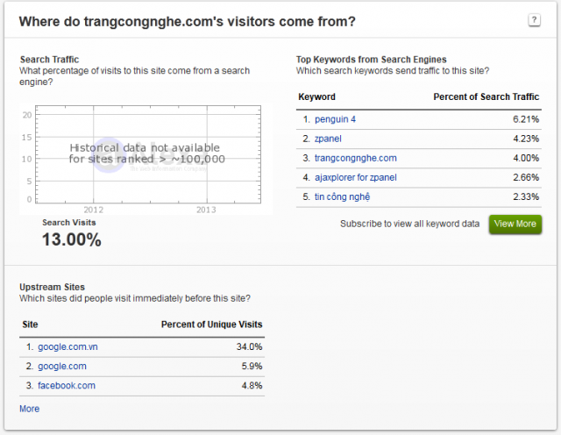Open google.com.vn upstream site link
Viewport: 561px width, 435px height.
67,346
